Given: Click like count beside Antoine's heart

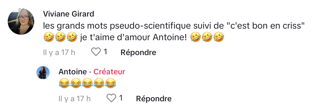Looking at the screenshot, I should tap(121, 98).
